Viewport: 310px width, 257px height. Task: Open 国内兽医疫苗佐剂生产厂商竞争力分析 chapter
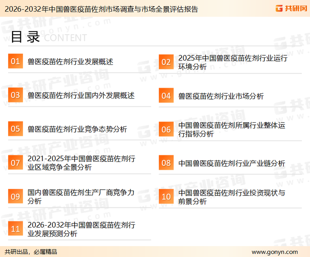pyautogui.click(x=81, y=197)
